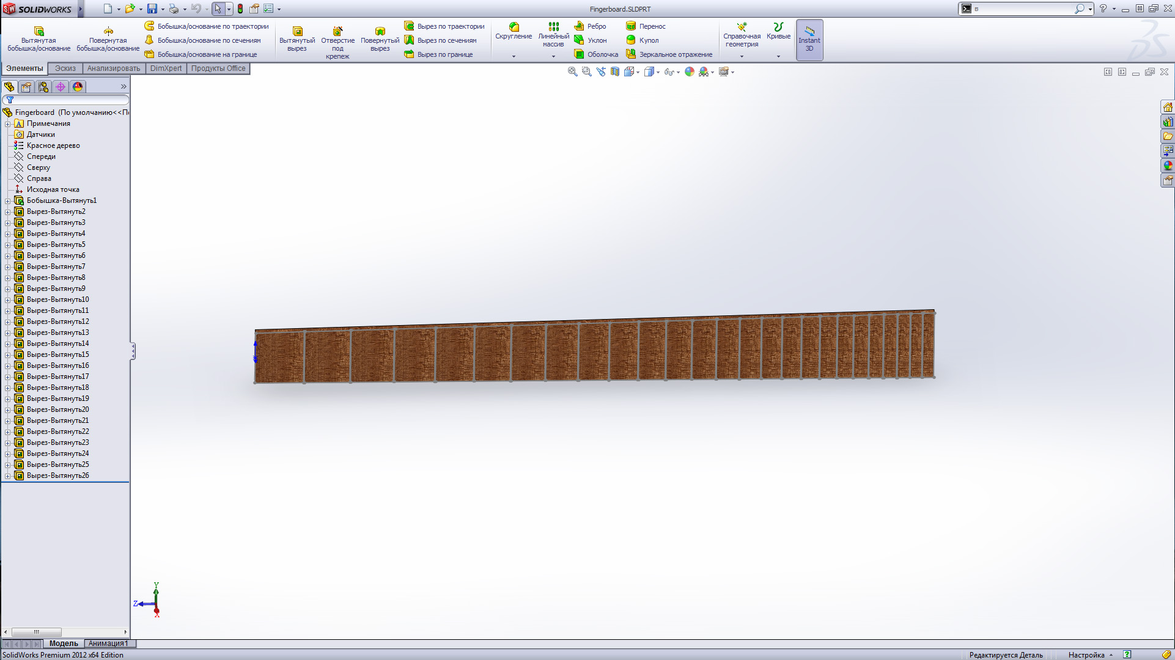The image size is (1175, 660).
Task: Click the Зеркальное отражение mirror tool
Action: (x=669, y=54)
